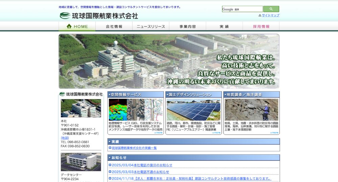Click the TEL 098-852-0881 text
The height and width of the screenshot is (182, 338).
[75, 142]
